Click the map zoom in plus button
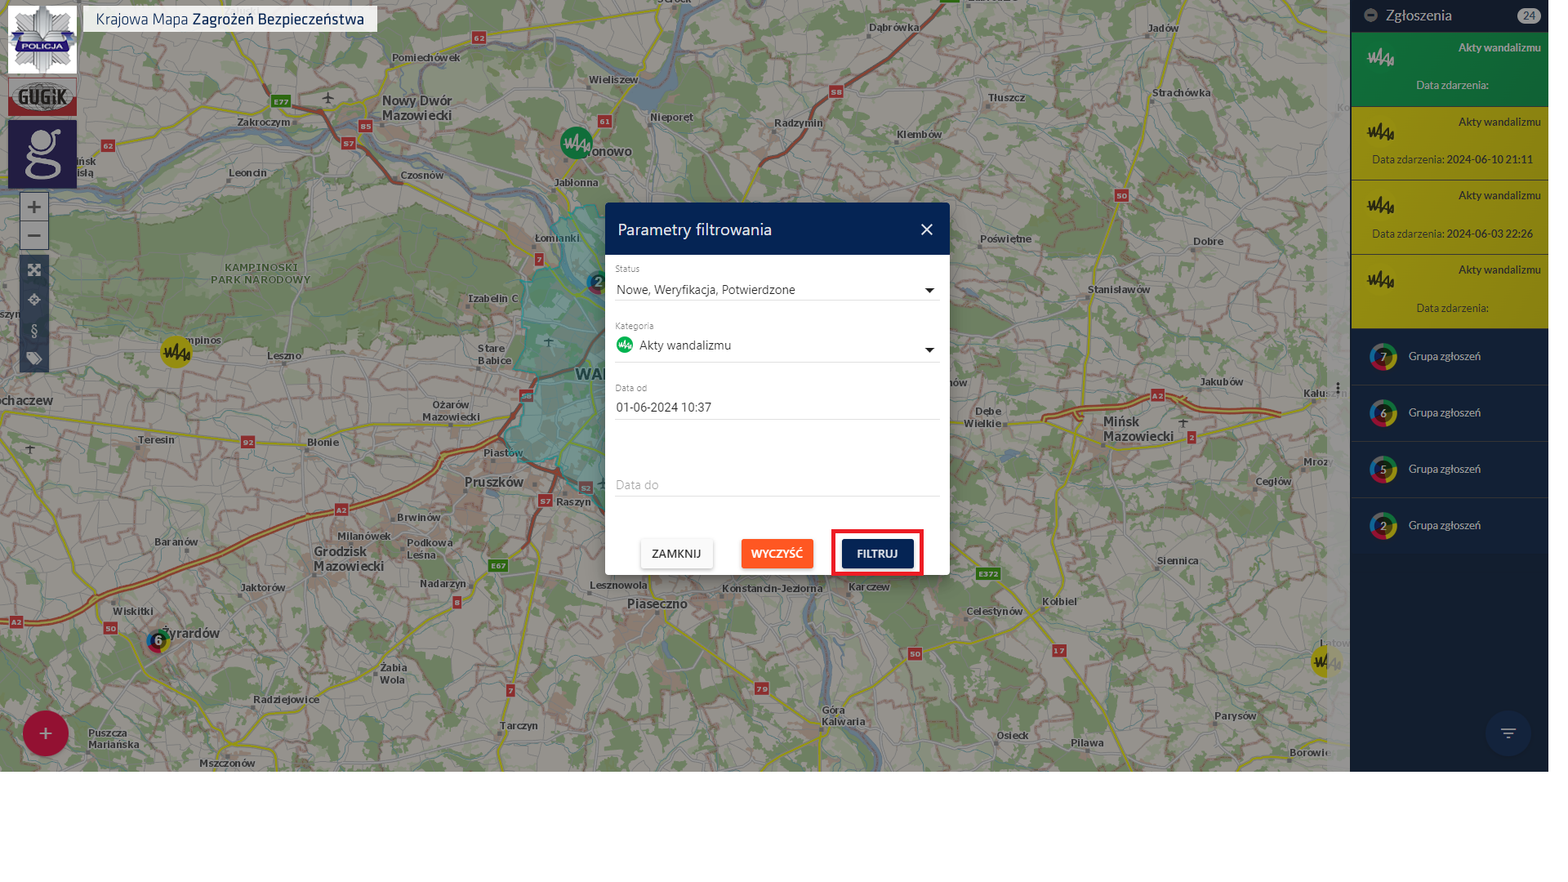This screenshot has width=1568, height=882. click(34, 207)
